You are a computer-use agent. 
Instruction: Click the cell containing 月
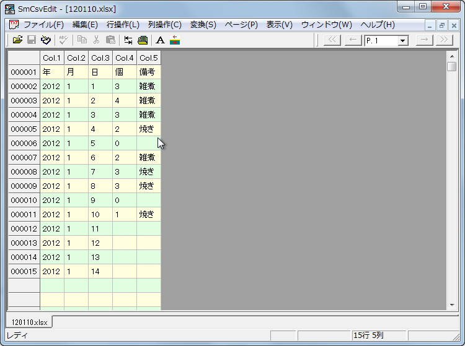pyautogui.click(x=76, y=72)
